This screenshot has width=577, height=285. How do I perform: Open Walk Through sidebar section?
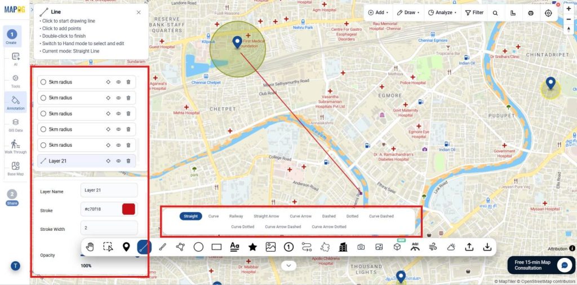(15, 146)
